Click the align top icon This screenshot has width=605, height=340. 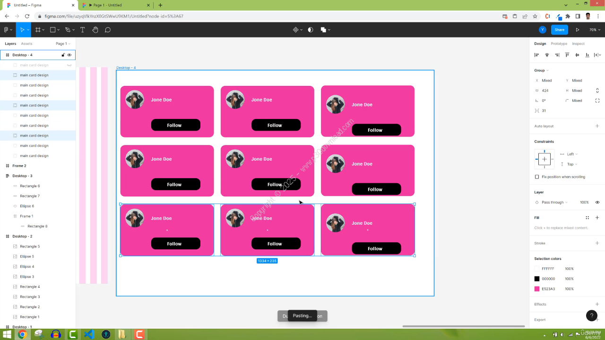pyautogui.click(x=567, y=55)
